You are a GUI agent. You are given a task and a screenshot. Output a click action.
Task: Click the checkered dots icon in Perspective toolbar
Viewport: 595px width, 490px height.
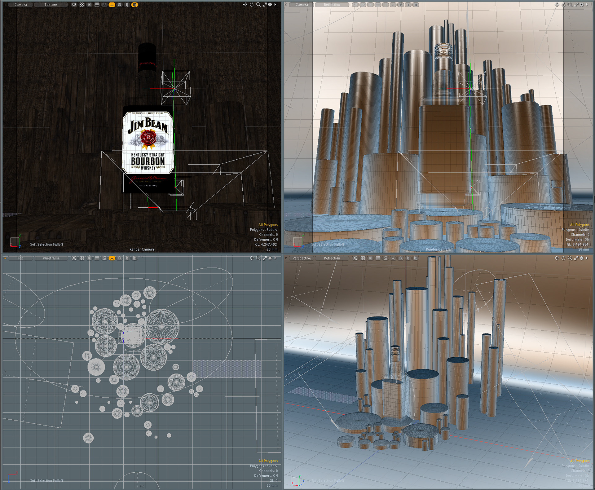pos(355,258)
